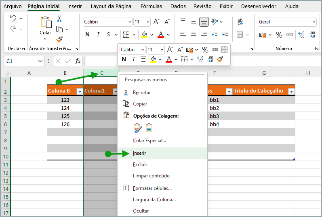Toggle bottom align in ribbon
322x217 pixels.
click(x=204, y=22)
